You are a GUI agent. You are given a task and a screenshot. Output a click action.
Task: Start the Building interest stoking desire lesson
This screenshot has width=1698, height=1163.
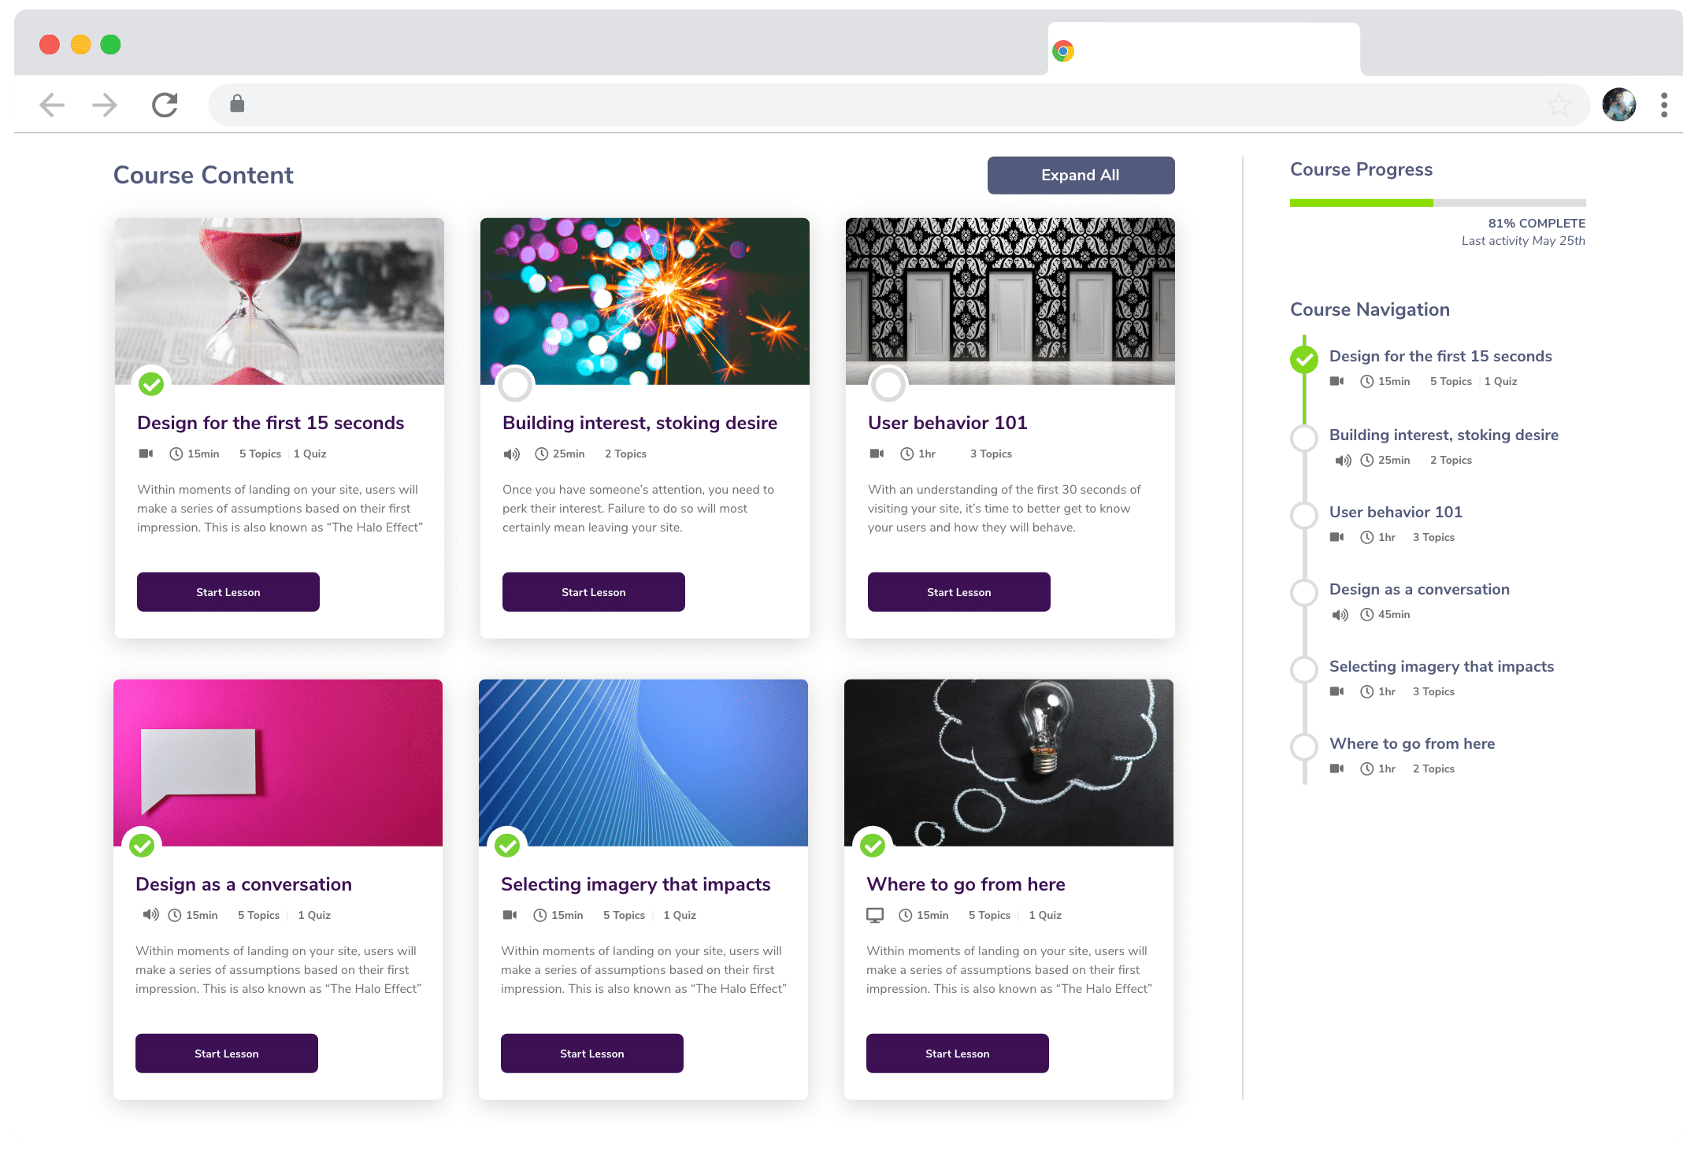[x=592, y=592]
